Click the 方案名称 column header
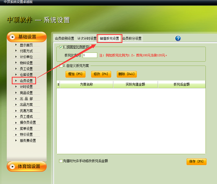Viewport: 217px width, 184px height. coord(87,84)
